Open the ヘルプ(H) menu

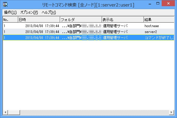(49, 12)
